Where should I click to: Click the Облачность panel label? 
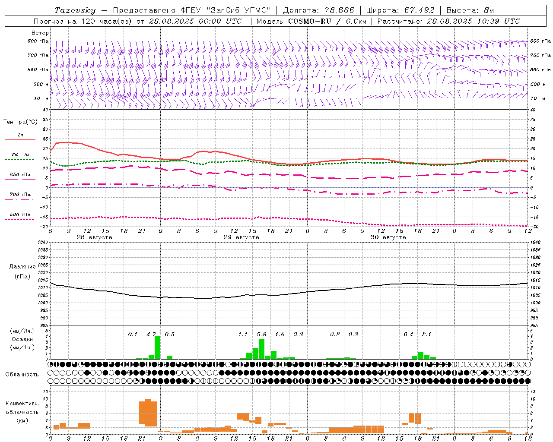click(x=22, y=375)
